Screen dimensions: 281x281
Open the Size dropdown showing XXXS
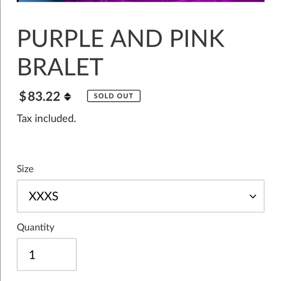(140, 196)
